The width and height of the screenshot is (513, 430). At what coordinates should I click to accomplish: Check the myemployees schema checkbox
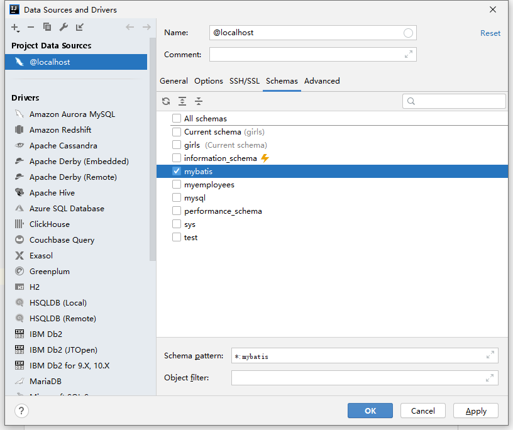[177, 185]
